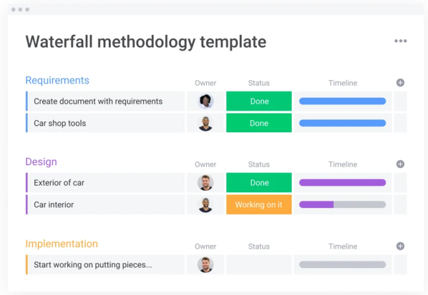Click owner avatar for Car interior

pos(205,204)
